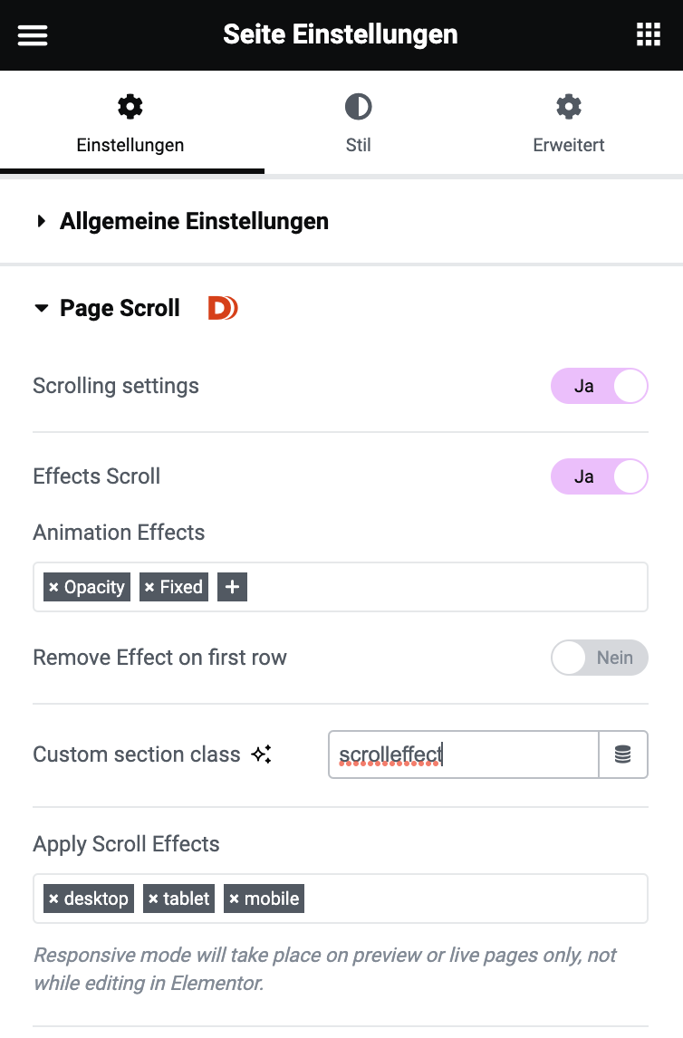Turn off the Effects Scroll toggle
This screenshot has width=683, height=1038.
(599, 476)
